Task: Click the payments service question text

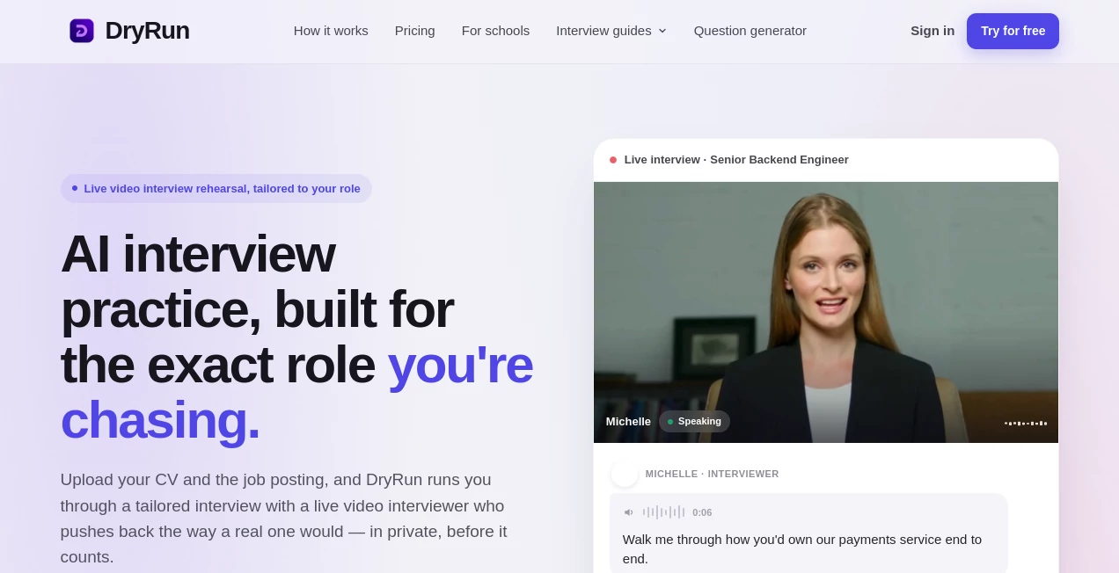Action: click(x=802, y=549)
